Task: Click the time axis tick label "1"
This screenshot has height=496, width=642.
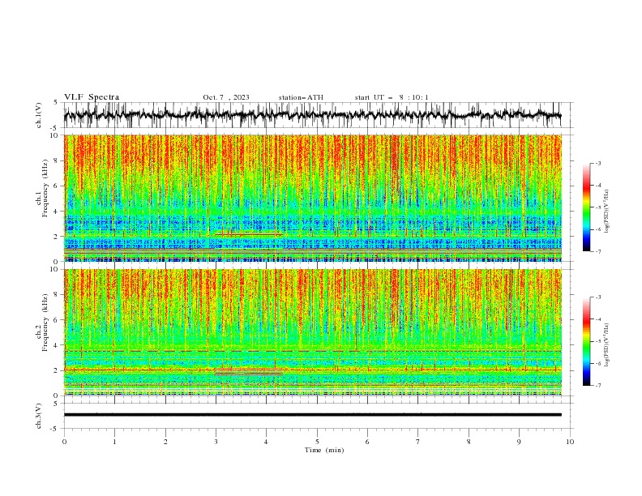Action: (114, 442)
